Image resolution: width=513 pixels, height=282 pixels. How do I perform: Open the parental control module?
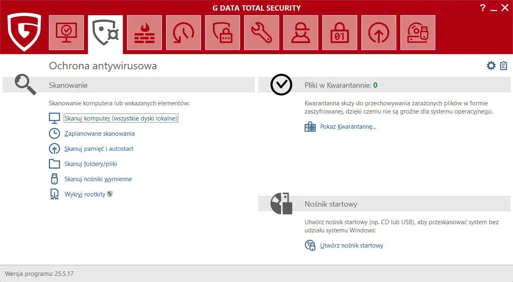(300, 32)
